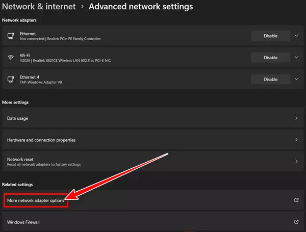The width and height of the screenshot is (306, 232).
Task: Expand the Ethernet adapter details
Action: coord(297,36)
